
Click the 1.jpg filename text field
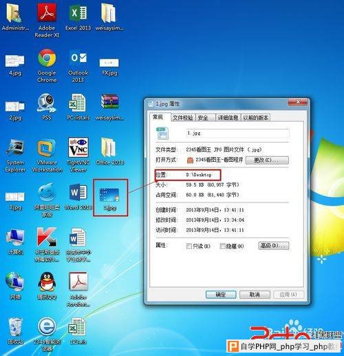tap(238, 134)
